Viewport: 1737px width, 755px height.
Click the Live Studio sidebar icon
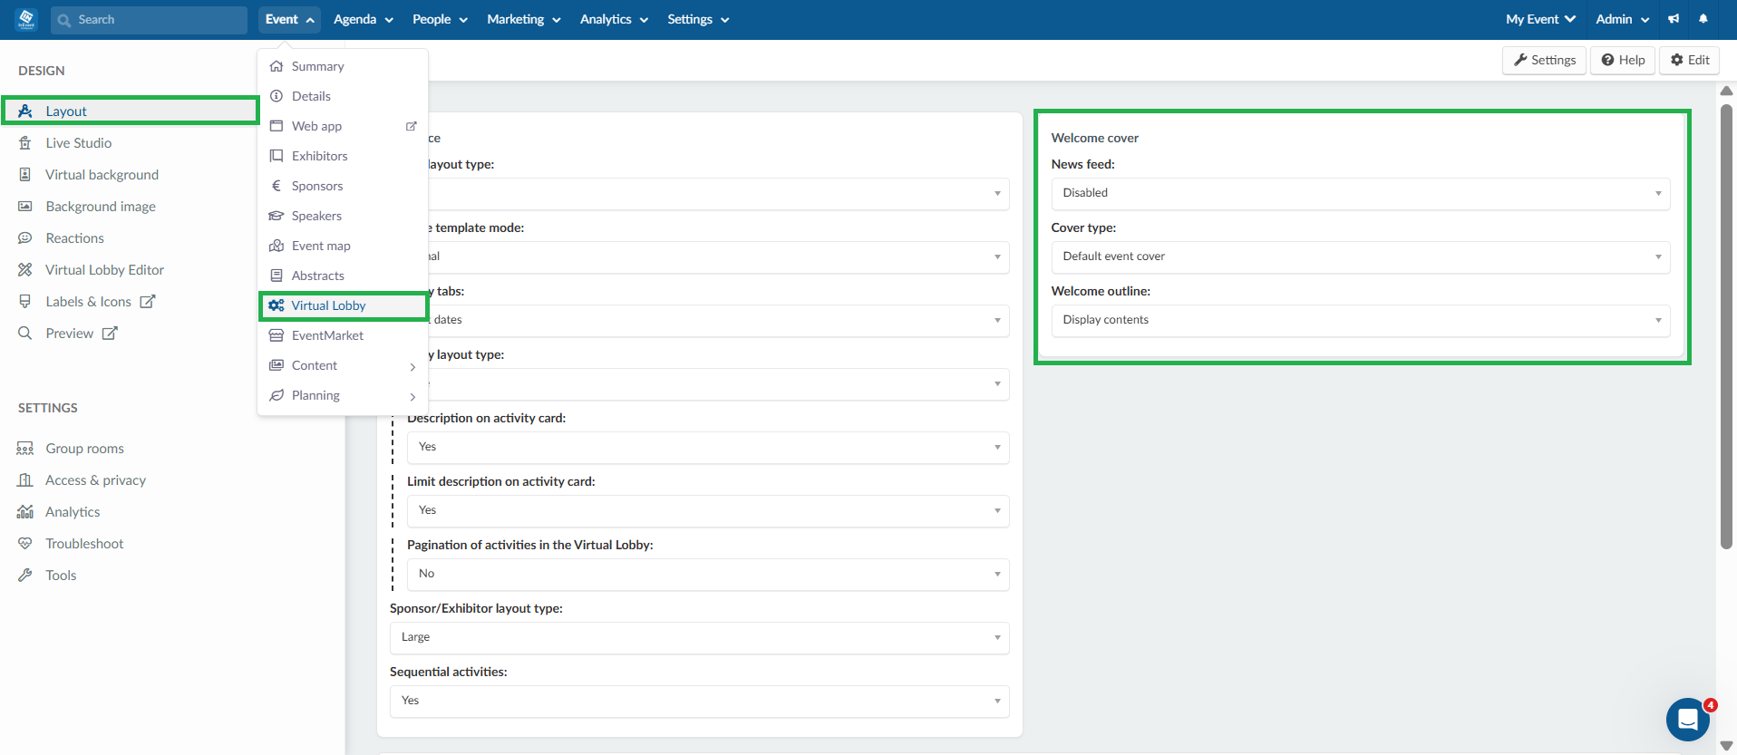[25, 143]
